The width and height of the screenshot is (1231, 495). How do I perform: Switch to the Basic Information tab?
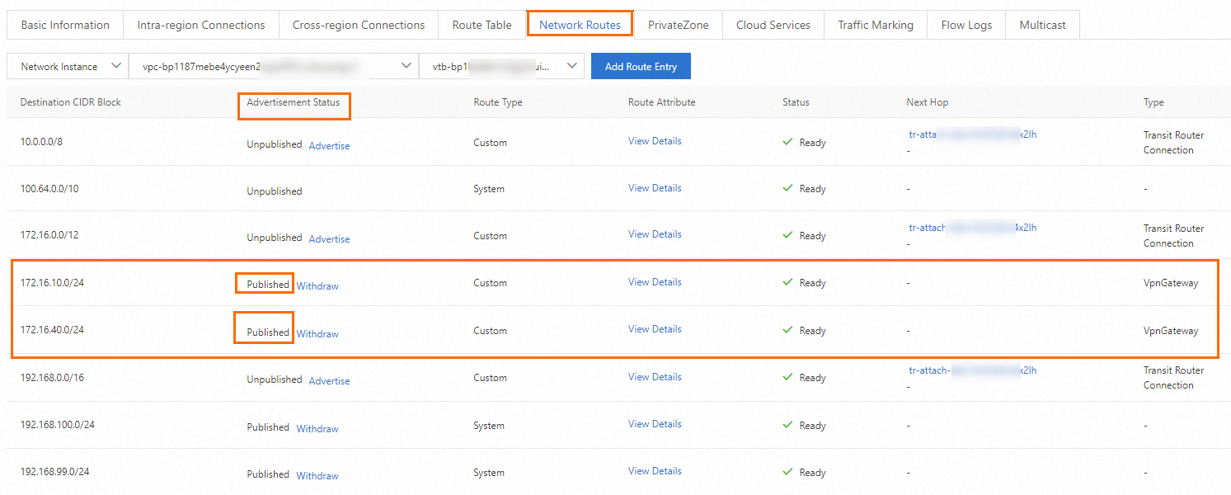[65, 25]
